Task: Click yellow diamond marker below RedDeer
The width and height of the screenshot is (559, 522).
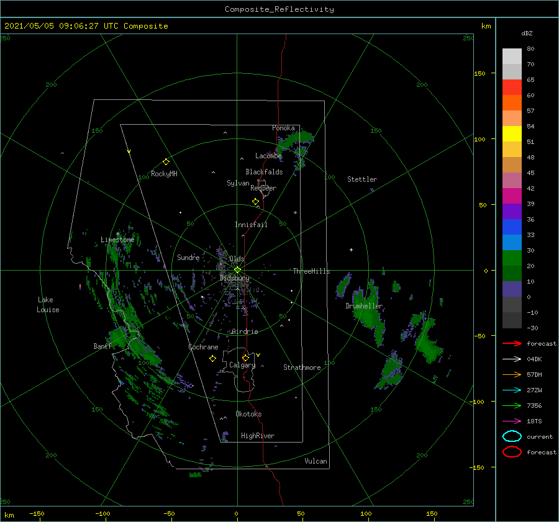Action: tap(256, 202)
